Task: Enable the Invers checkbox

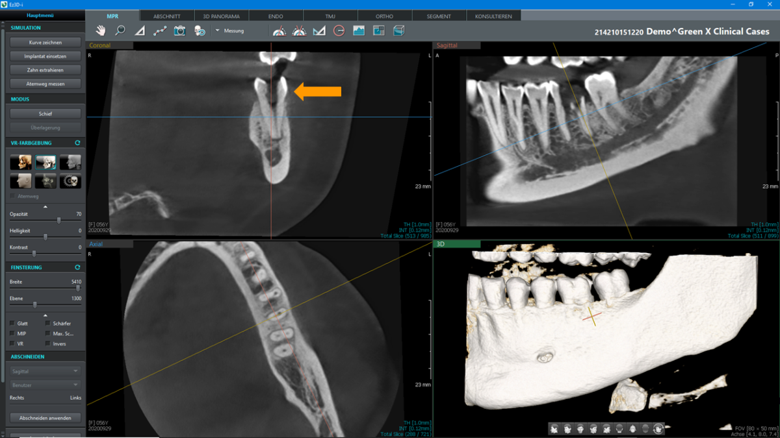Action: 48,344
